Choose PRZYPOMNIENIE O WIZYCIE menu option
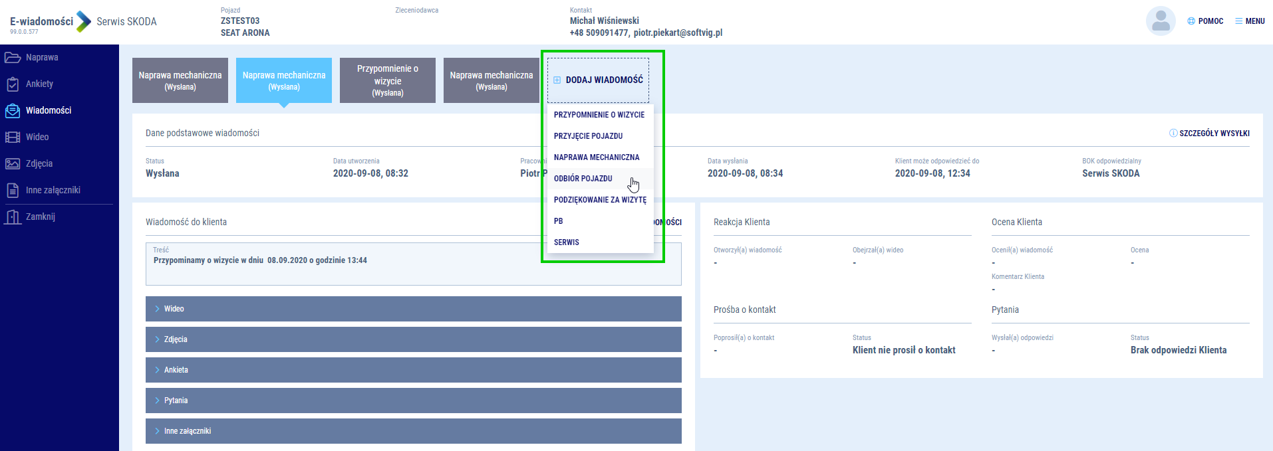The width and height of the screenshot is (1273, 451). pyautogui.click(x=599, y=115)
